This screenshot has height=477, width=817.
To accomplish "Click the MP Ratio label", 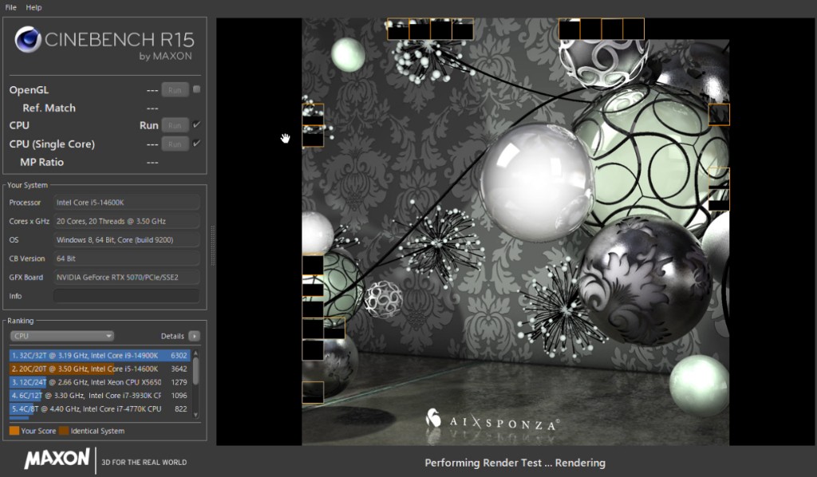I will [x=41, y=162].
